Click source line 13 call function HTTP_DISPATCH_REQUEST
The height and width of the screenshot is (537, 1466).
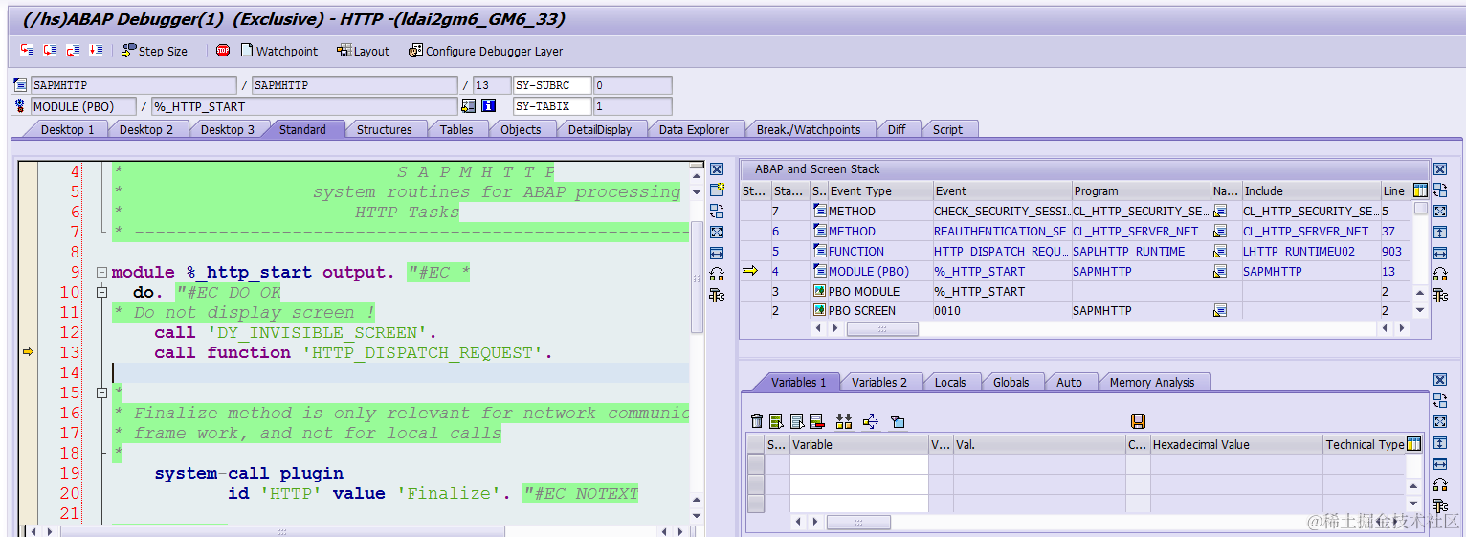pyautogui.click(x=353, y=353)
